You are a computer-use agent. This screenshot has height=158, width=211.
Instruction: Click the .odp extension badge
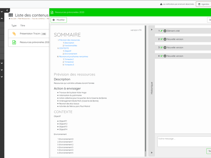pos(44,34)
